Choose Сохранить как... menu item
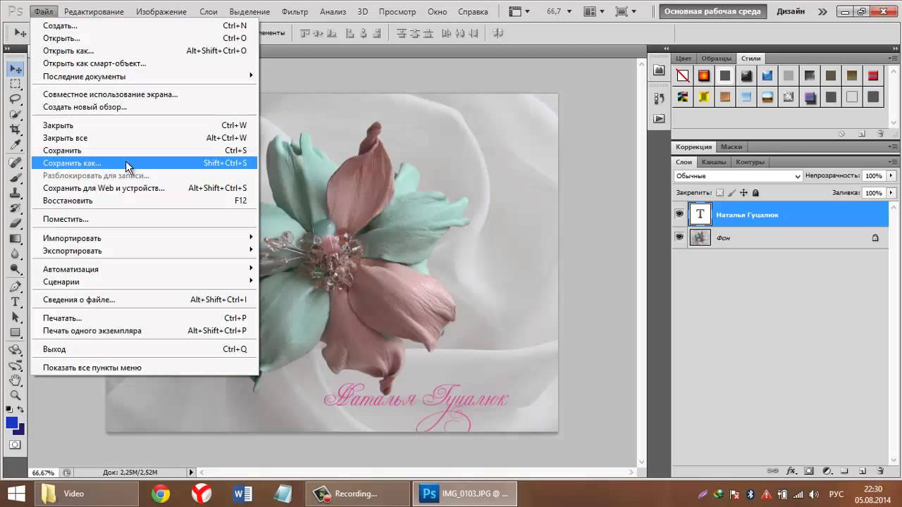 144,163
